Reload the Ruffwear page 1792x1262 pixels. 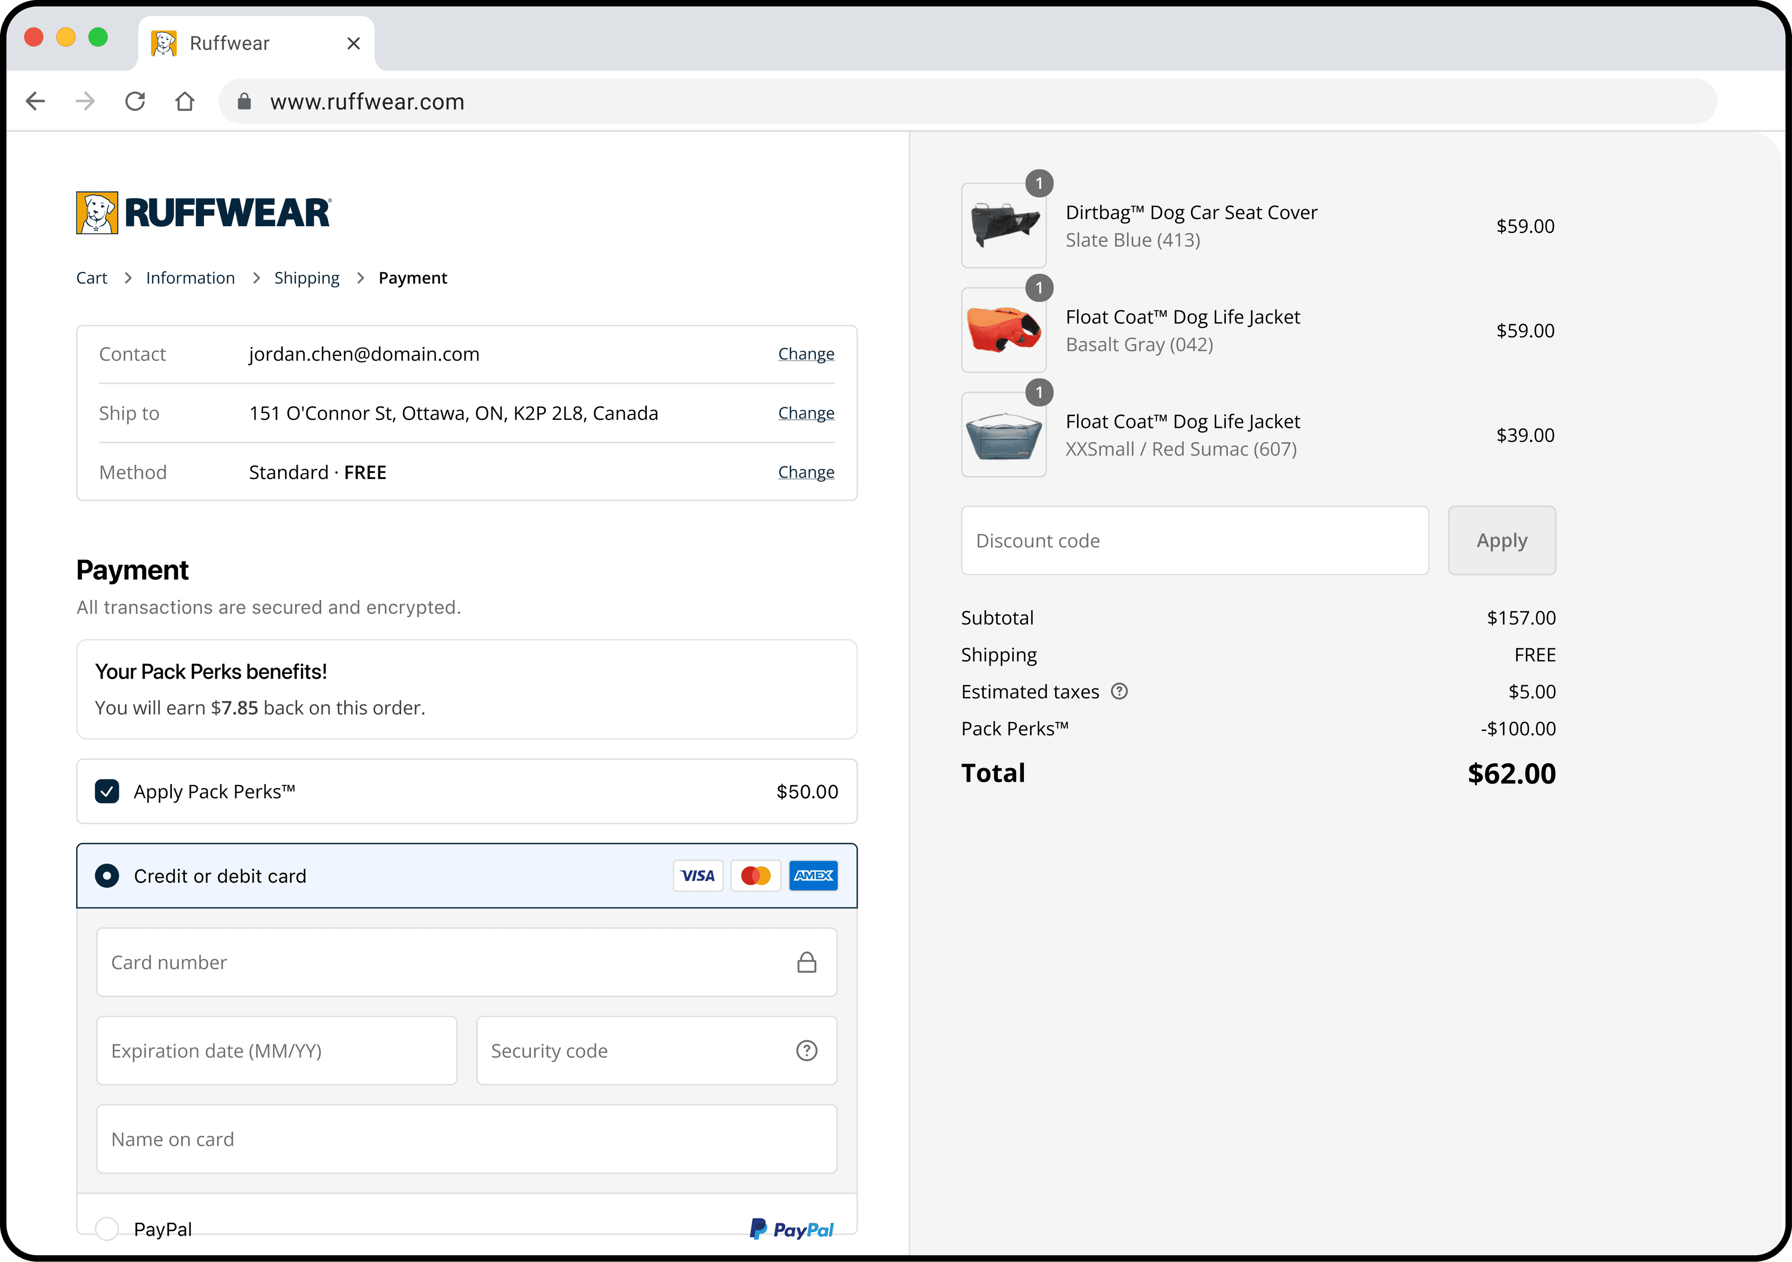coord(135,101)
